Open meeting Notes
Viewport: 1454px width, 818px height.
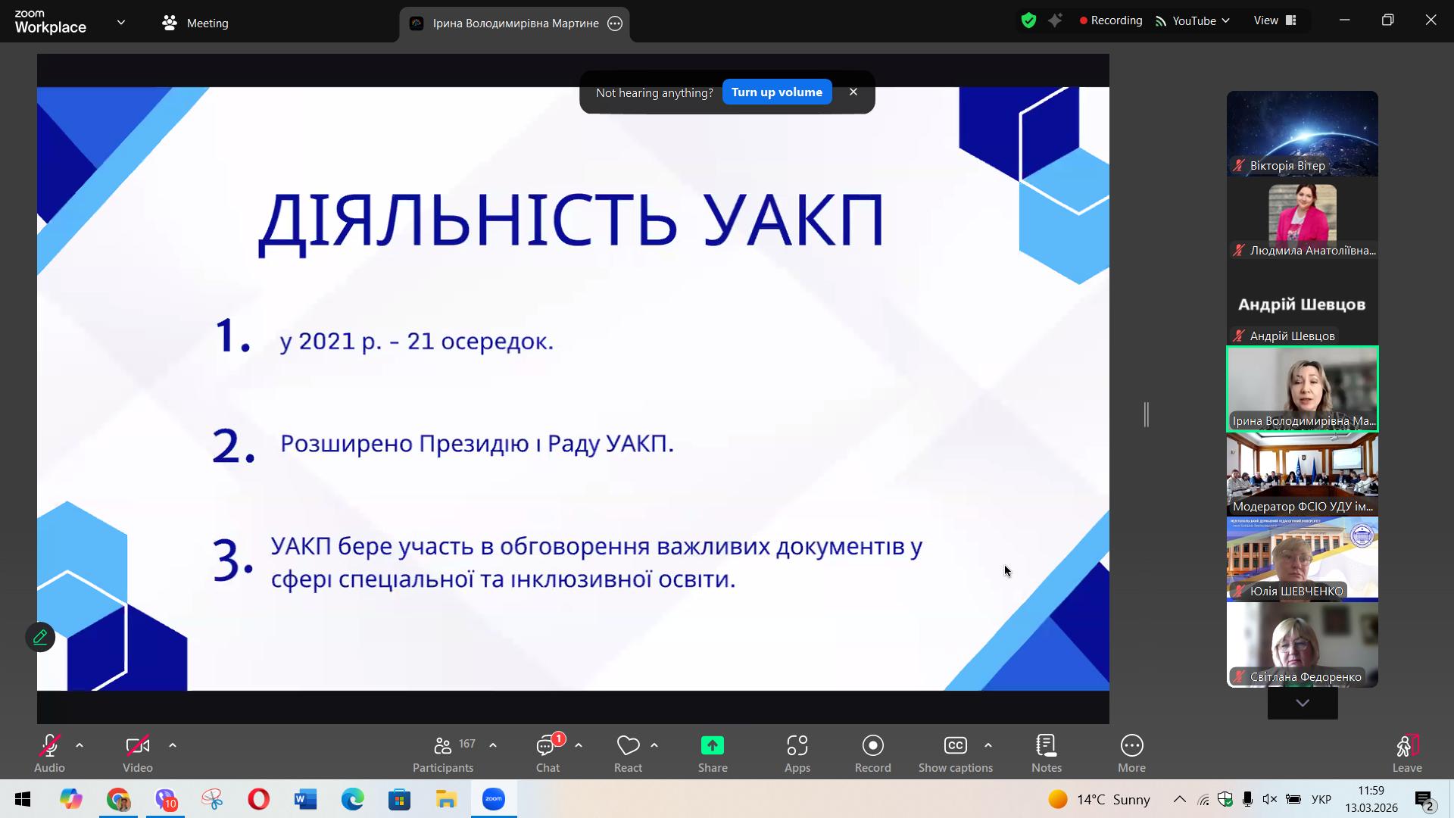click(1047, 754)
